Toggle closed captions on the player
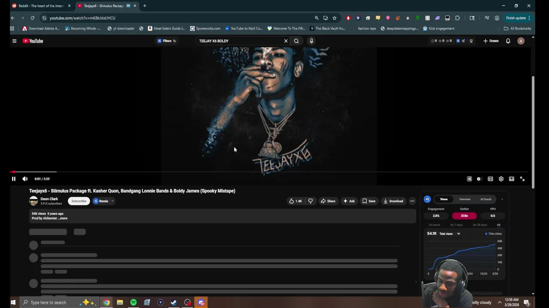This screenshot has height=308, width=549. coord(490,179)
